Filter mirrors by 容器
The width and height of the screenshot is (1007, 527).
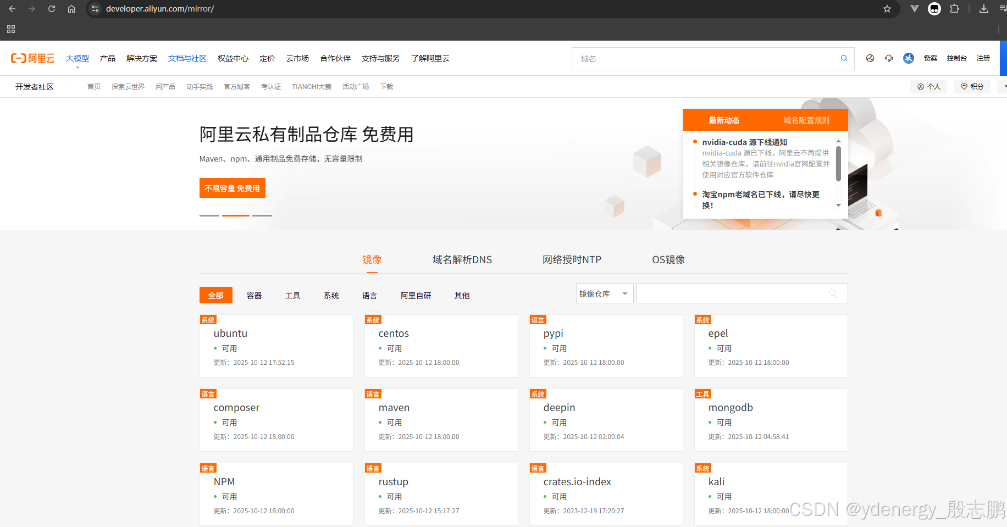(254, 295)
